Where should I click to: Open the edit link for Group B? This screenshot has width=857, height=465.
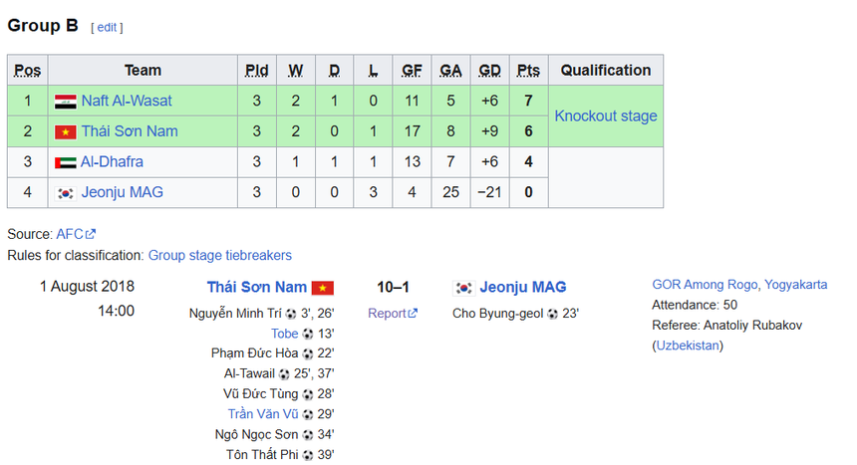point(107,27)
